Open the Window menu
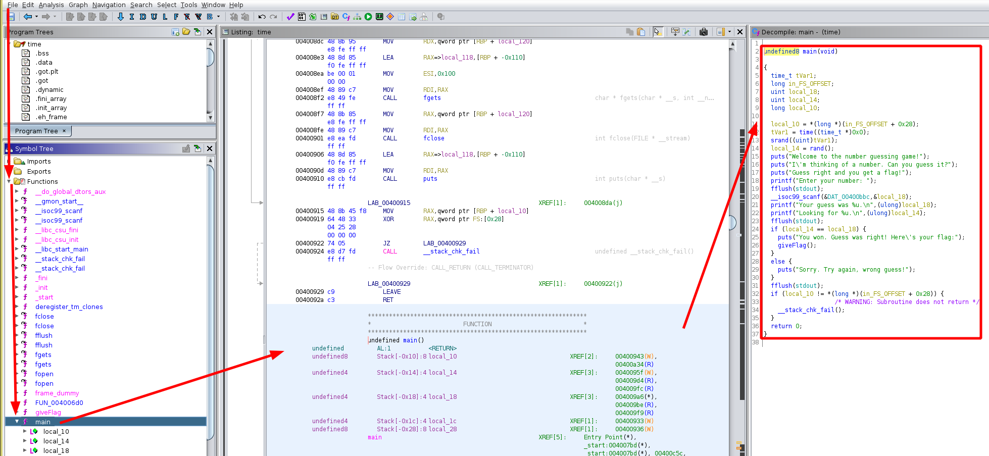This screenshot has height=456, width=989. (213, 5)
